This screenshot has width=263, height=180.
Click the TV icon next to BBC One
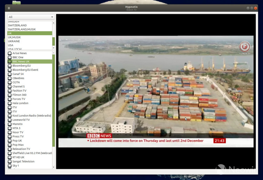point(10,57)
